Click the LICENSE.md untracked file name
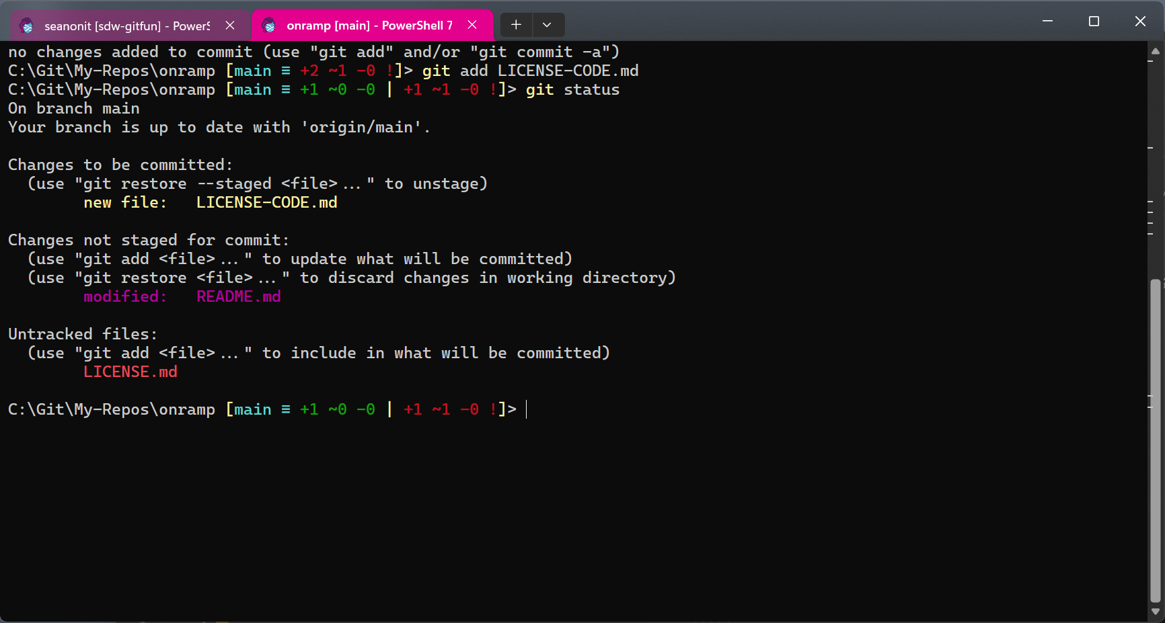 point(130,371)
